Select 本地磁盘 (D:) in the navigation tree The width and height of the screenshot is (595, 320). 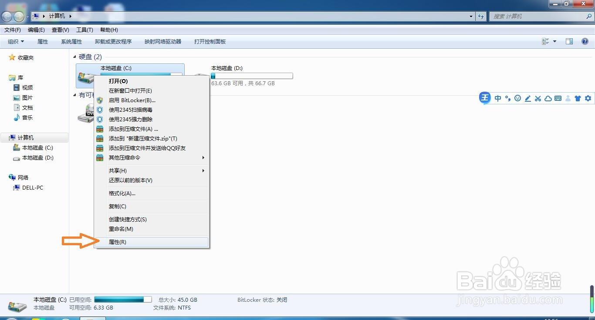click(37, 158)
